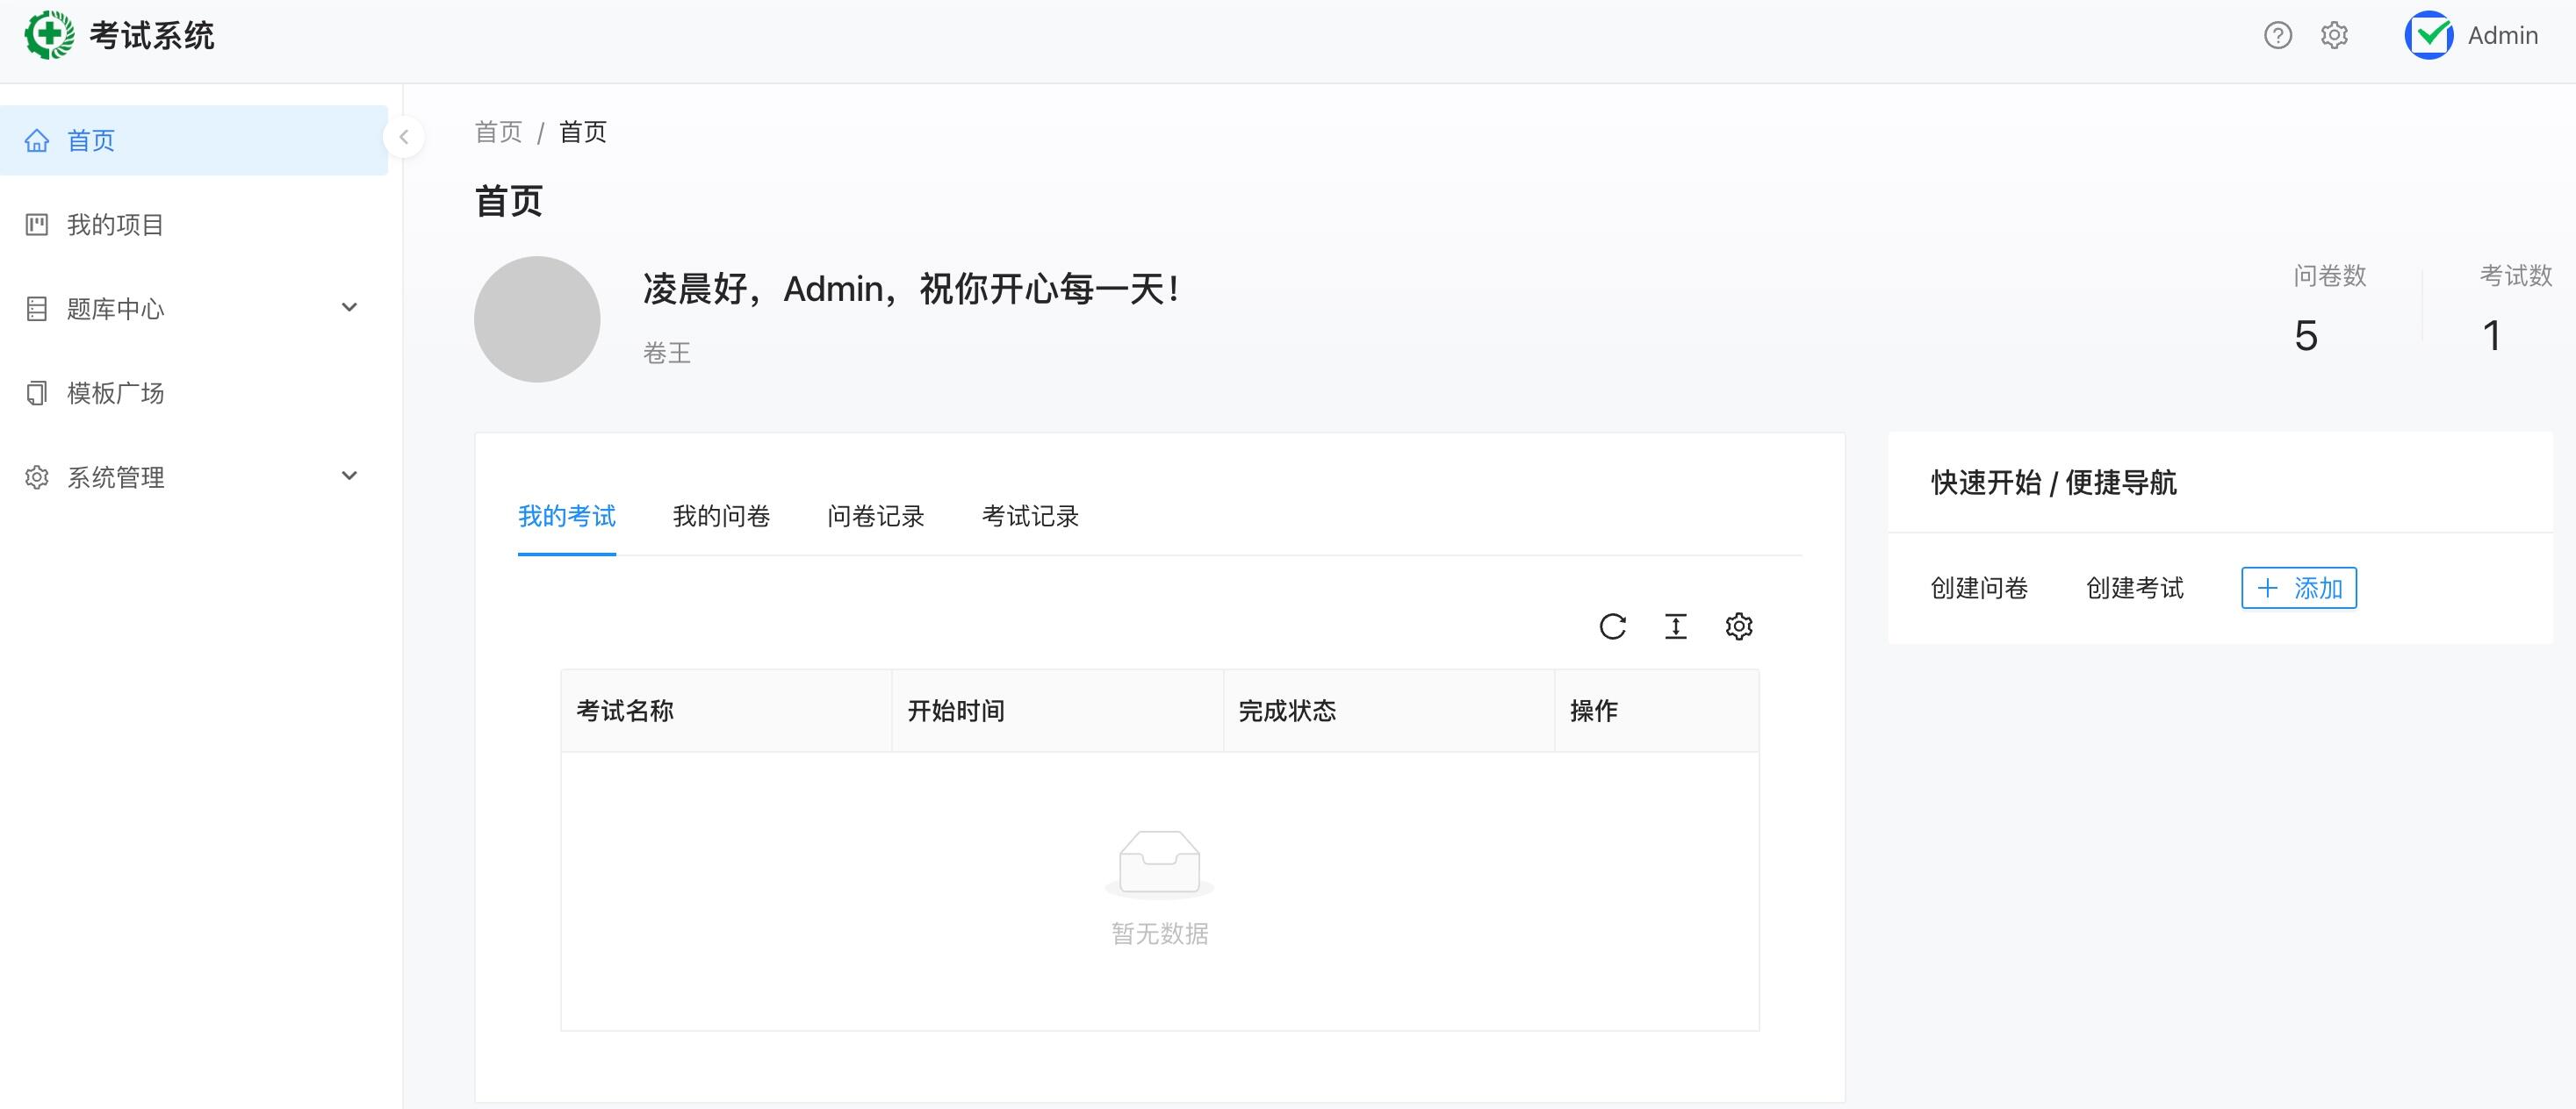Click the 快速开始 / 便捷导航 heading
The height and width of the screenshot is (1109, 2576).
pos(2054,483)
